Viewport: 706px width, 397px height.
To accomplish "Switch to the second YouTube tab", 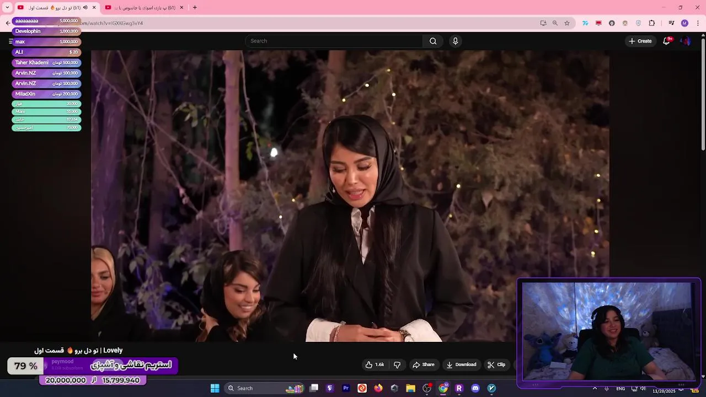I will pos(145,8).
